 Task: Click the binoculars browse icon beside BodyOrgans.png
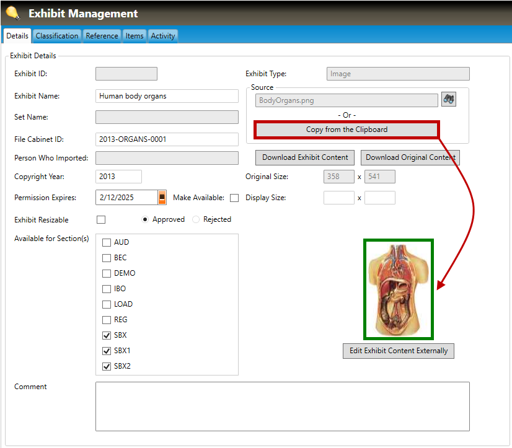click(449, 99)
